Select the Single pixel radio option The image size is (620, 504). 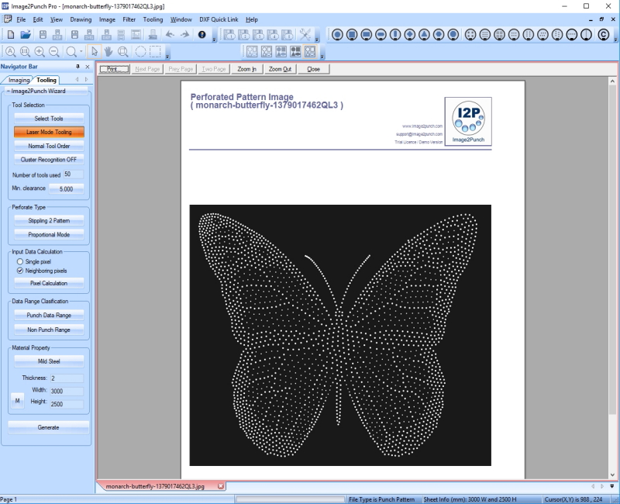point(20,261)
